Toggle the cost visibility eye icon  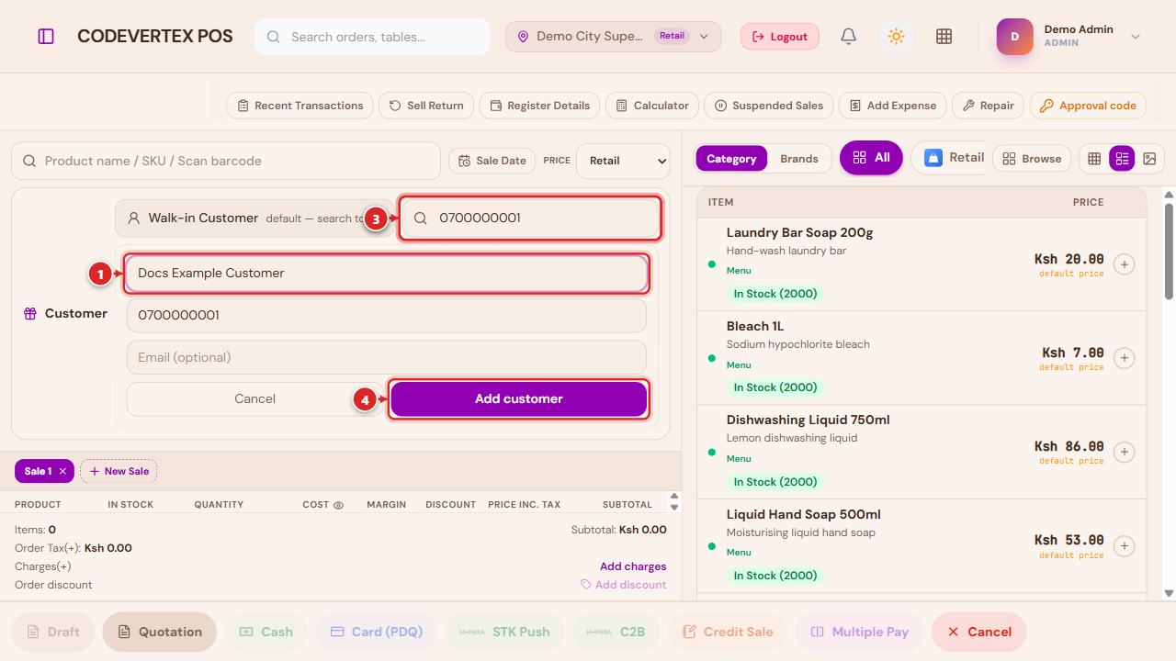338,505
